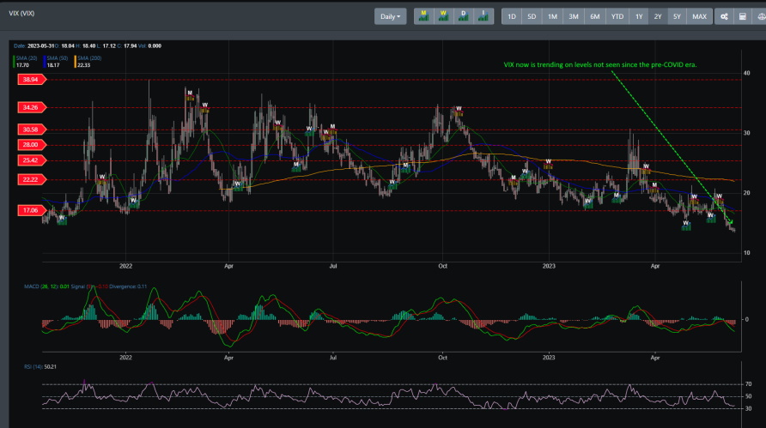Toggle the 2Y range button
766x428 pixels.
pos(658,16)
